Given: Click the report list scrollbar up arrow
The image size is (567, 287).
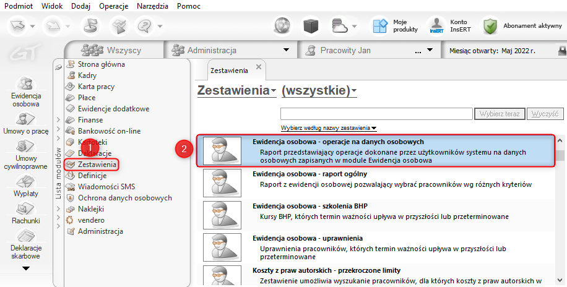Looking at the screenshot, I should pos(560,140).
